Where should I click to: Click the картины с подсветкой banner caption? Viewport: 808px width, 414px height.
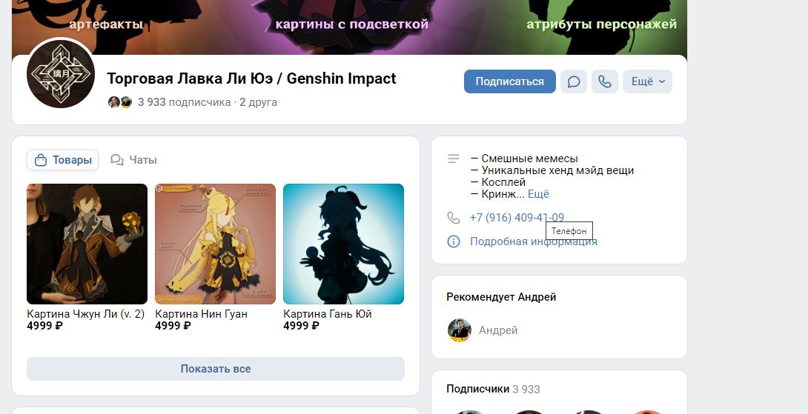tap(352, 24)
